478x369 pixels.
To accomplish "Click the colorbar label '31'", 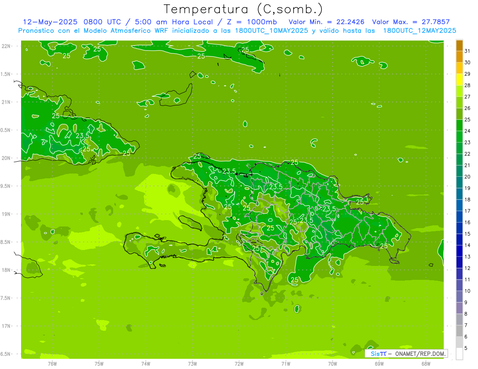I will (x=468, y=51).
